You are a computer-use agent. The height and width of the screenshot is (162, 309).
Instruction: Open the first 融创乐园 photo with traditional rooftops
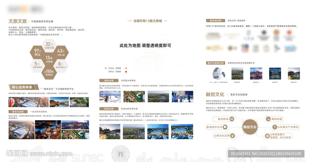pos(110,132)
